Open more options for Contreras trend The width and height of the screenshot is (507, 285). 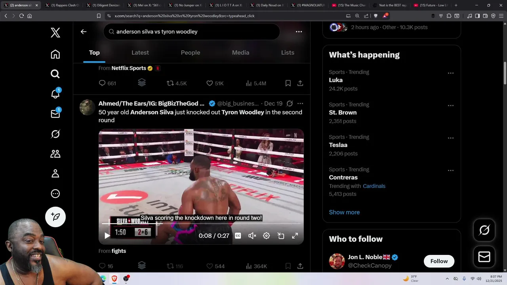click(x=450, y=170)
